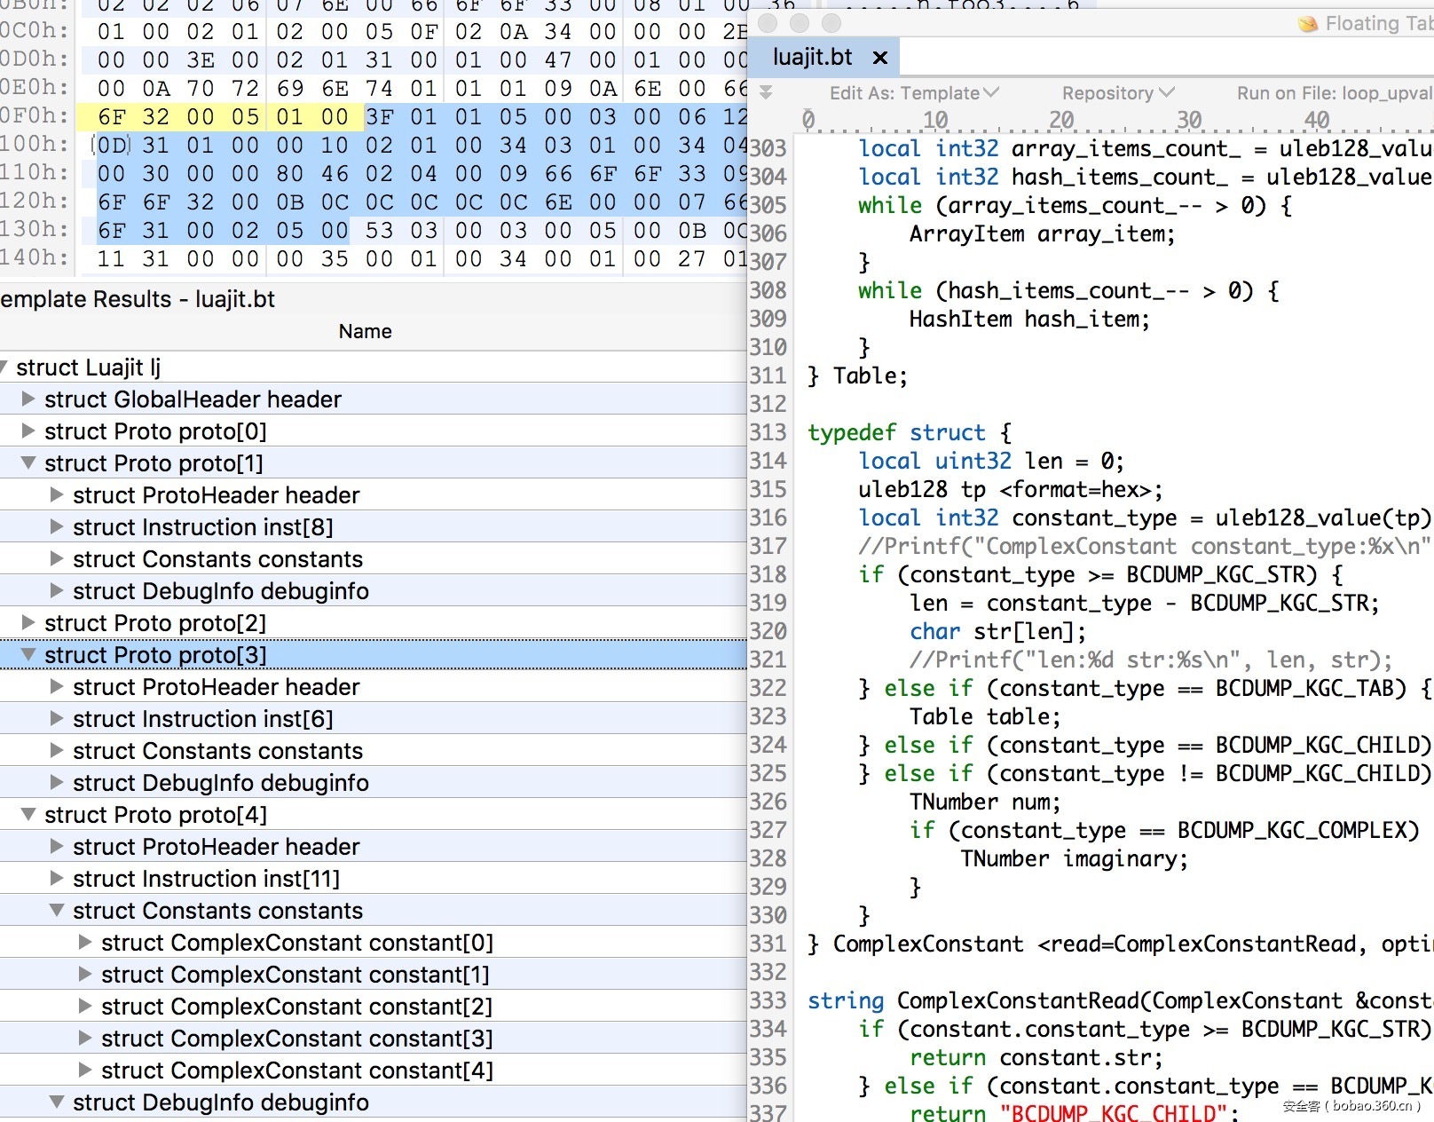
Task: Collapse root struct Luajit lj triangle
Action: 4,367
